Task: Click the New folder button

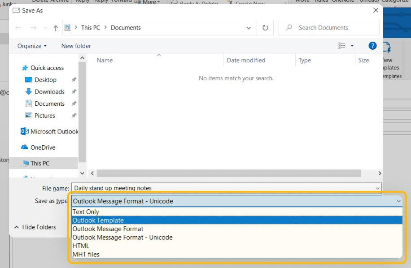Action: tap(75, 46)
